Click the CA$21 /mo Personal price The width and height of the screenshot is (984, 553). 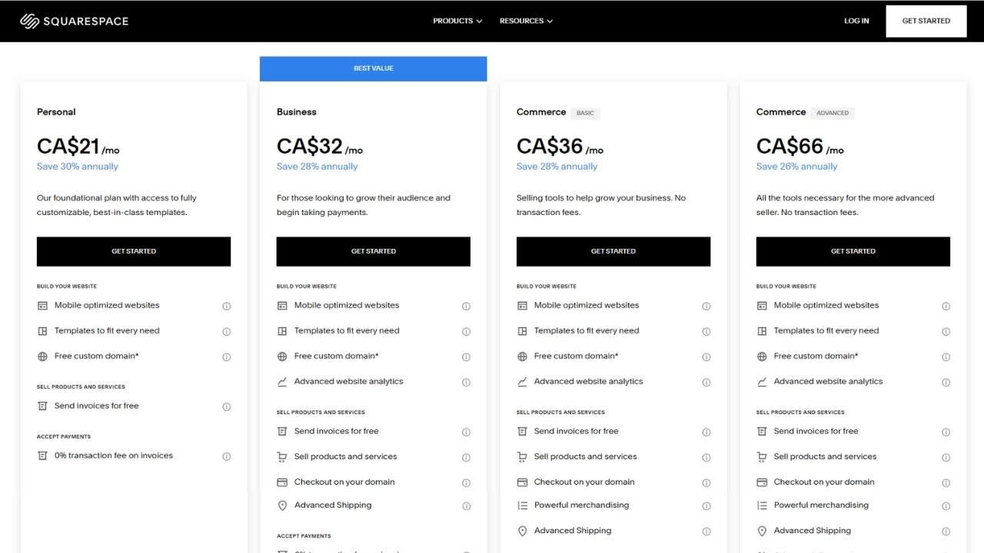click(x=78, y=146)
